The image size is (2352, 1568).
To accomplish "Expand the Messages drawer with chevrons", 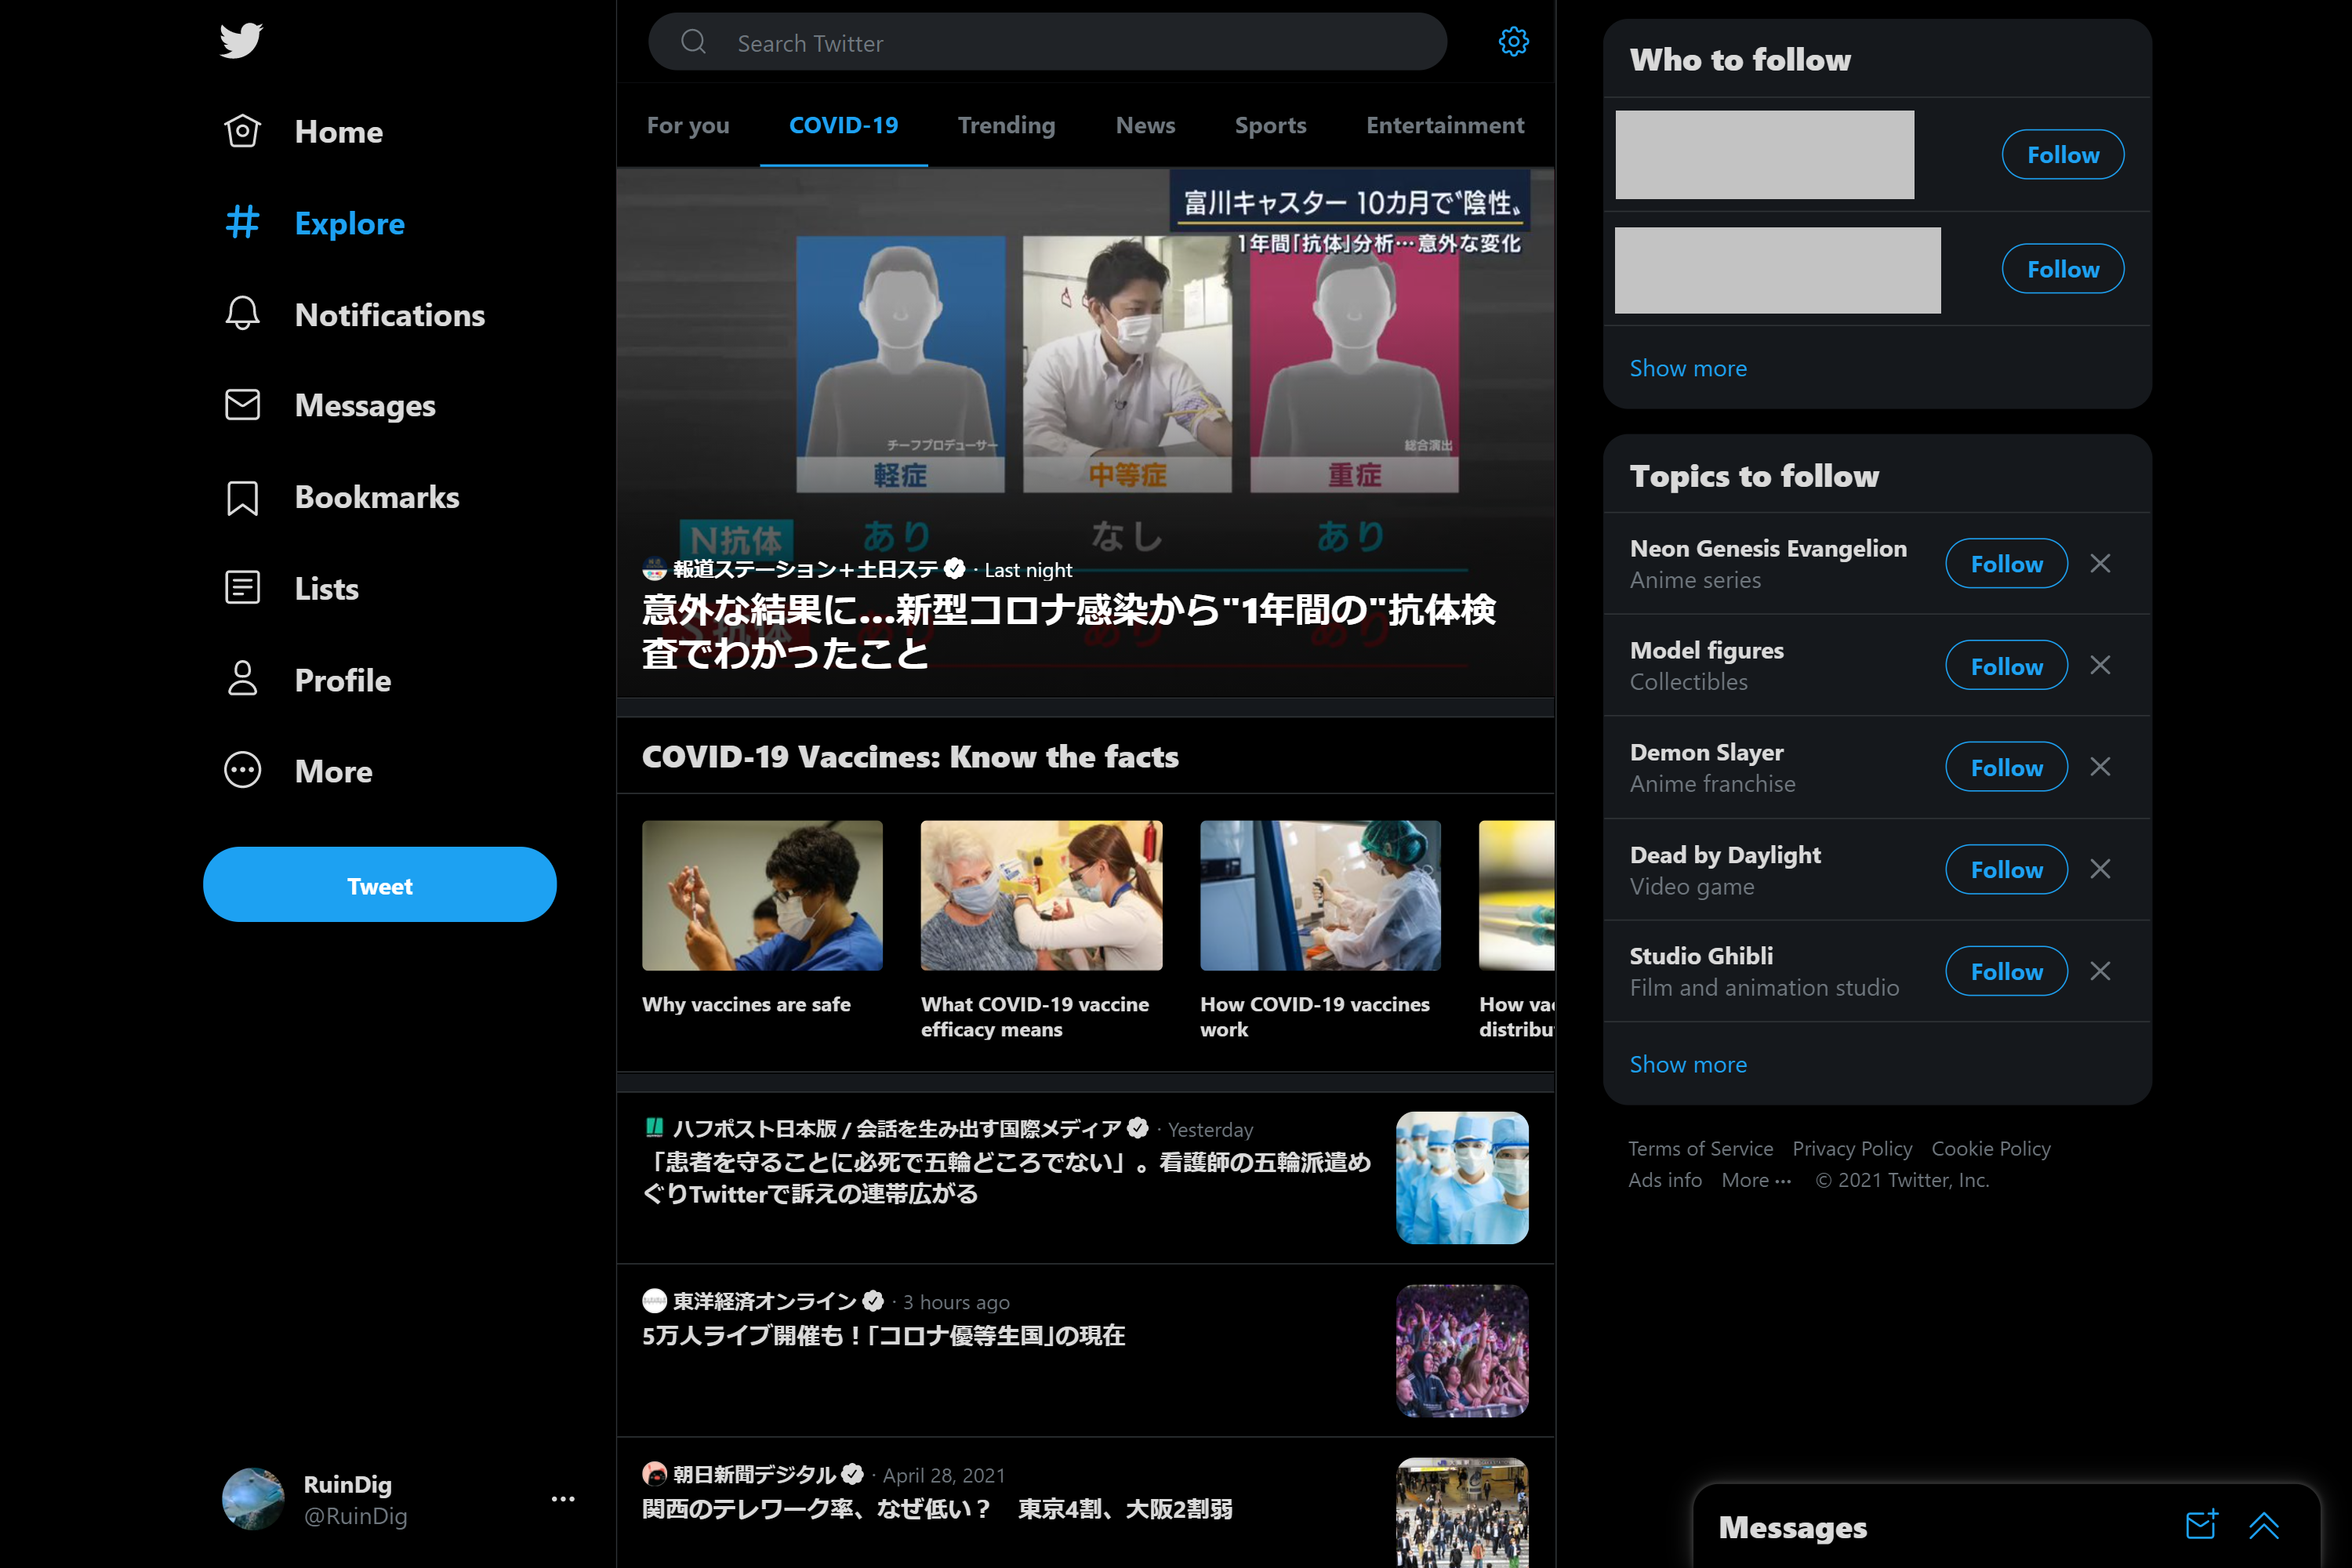I will pyautogui.click(x=2264, y=1525).
